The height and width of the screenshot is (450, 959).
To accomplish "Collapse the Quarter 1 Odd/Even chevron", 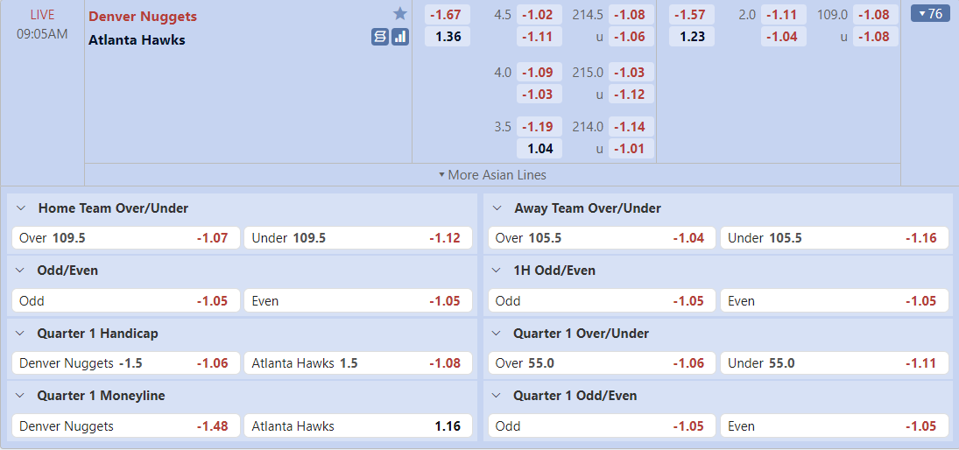I will coord(497,397).
